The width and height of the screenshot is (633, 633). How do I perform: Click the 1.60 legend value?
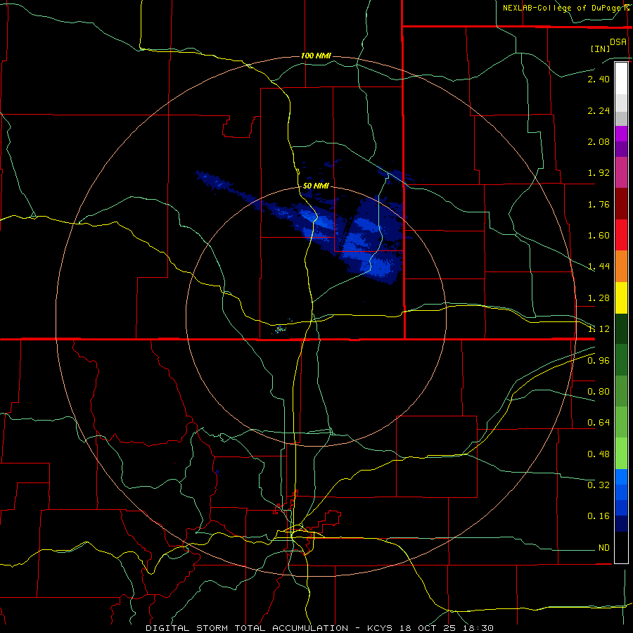coord(599,236)
